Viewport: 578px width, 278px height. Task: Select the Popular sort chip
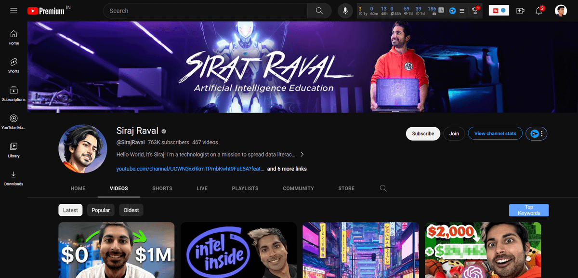101,210
